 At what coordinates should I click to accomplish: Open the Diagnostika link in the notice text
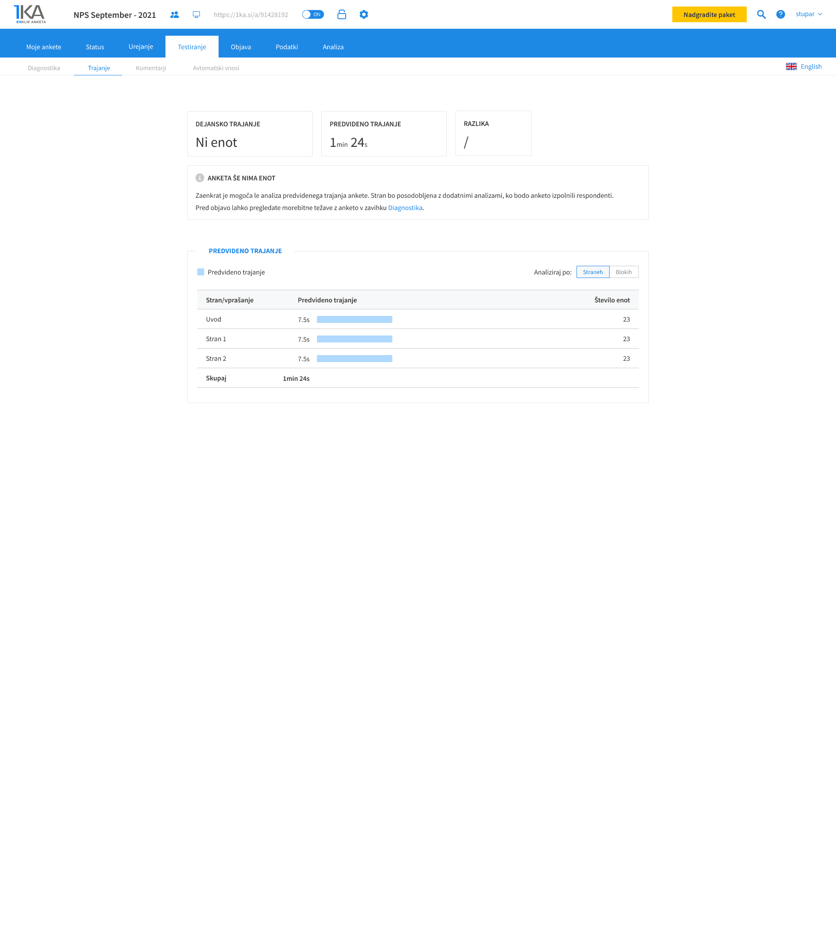tap(405, 207)
